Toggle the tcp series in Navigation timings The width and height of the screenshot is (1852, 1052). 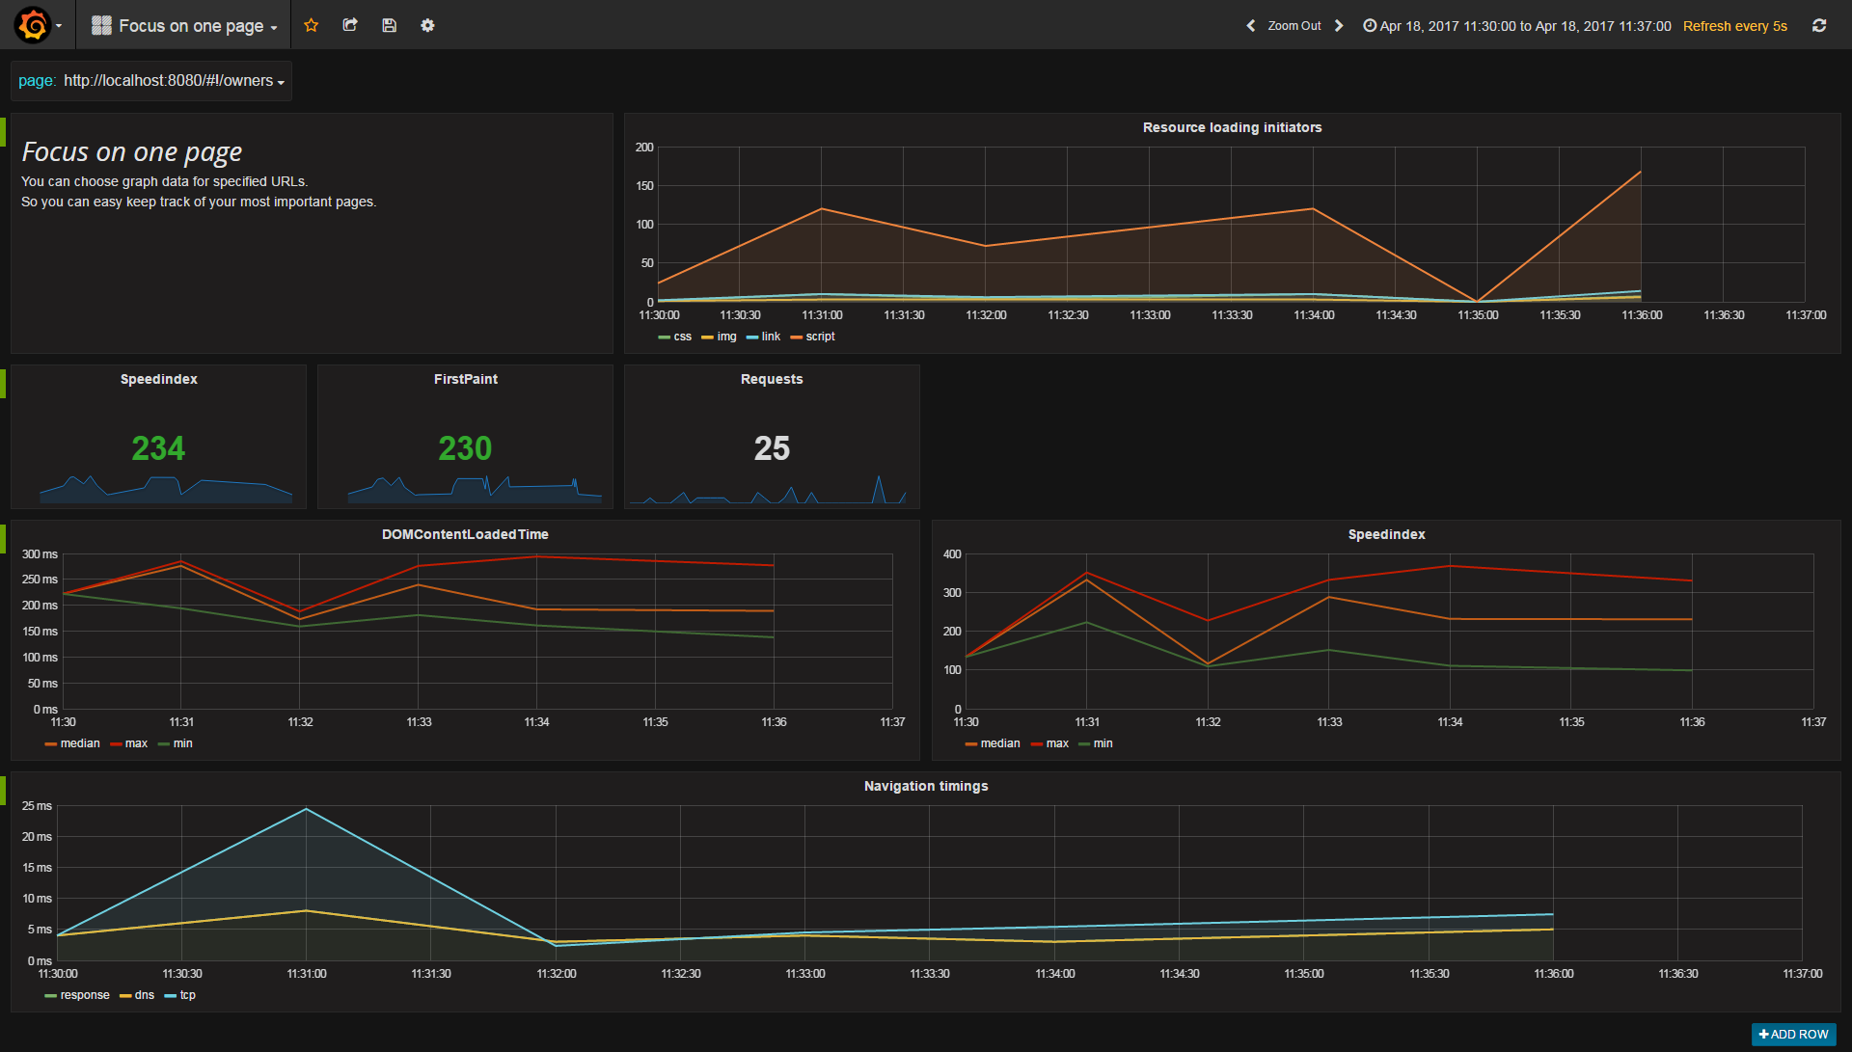[187, 995]
